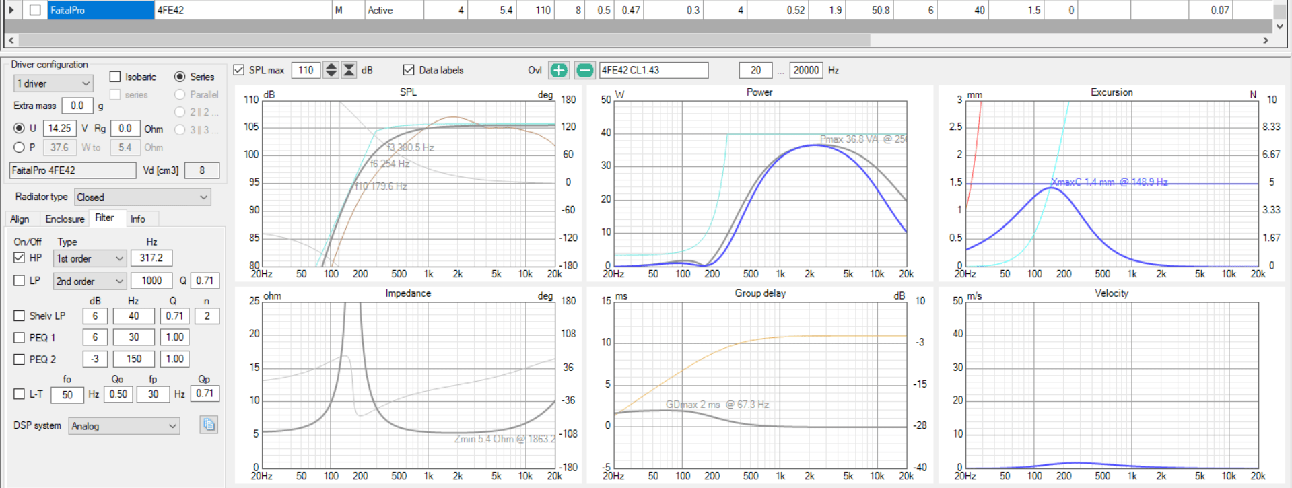
Task: Click the SPL max auto-fit icon
Action: pos(349,70)
